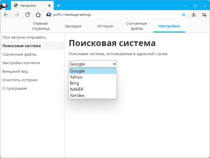Close the browser window
Screen dimensions: 210x158
205,6
